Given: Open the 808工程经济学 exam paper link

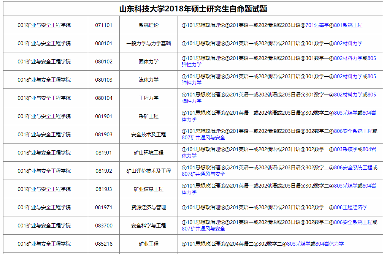Looking at the screenshot, I should (x=351, y=207).
